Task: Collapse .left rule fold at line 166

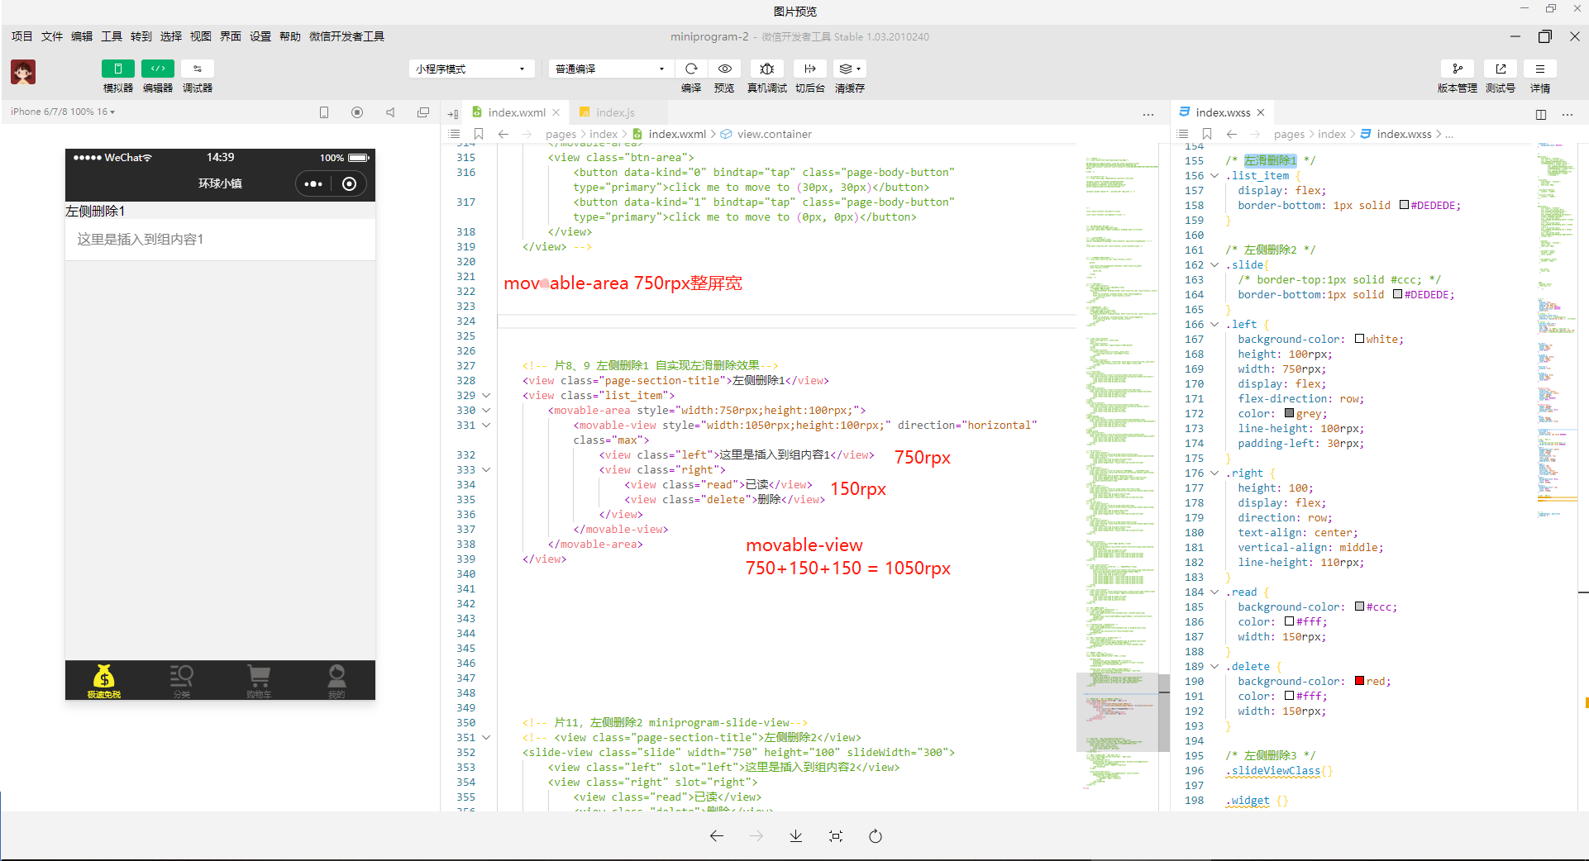Action: tap(1214, 325)
